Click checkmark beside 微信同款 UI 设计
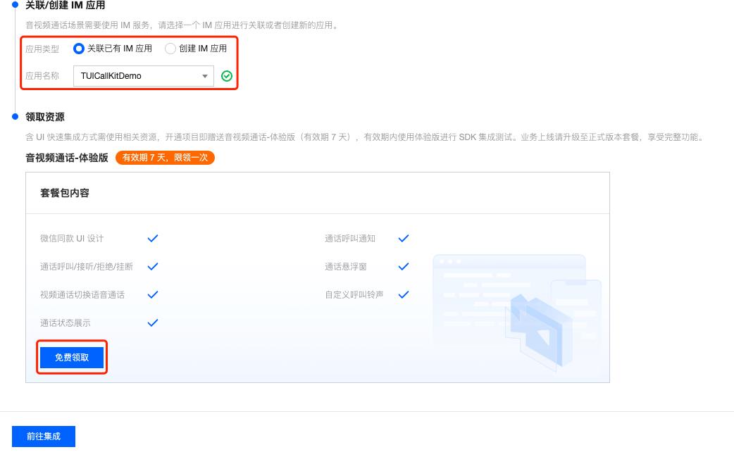This screenshot has width=734, height=452. (x=153, y=239)
